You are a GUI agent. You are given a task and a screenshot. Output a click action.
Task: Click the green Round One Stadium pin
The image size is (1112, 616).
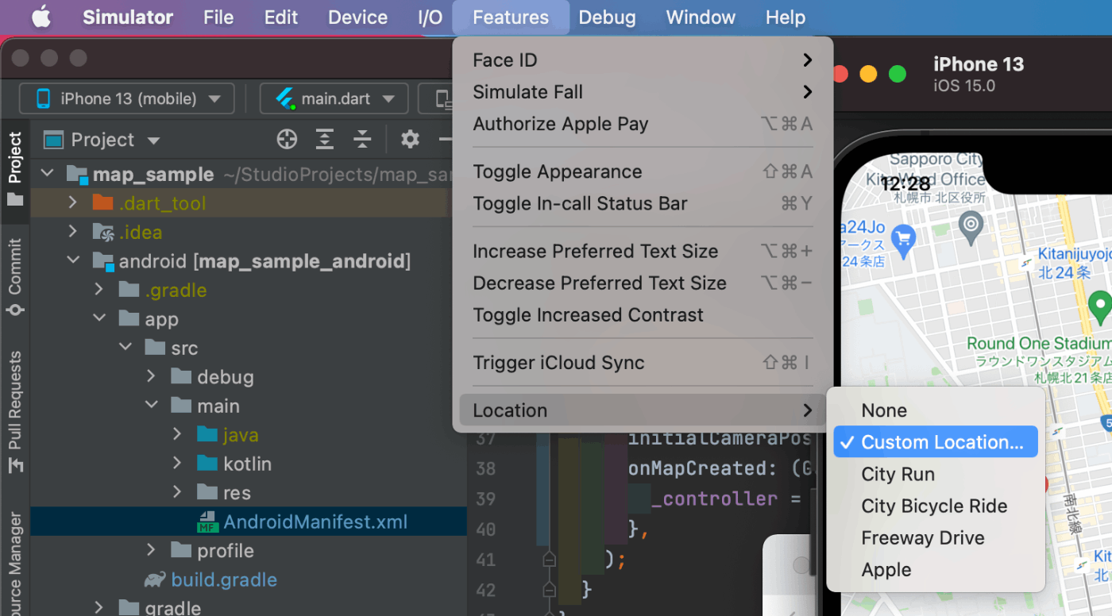[x=1099, y=306]
